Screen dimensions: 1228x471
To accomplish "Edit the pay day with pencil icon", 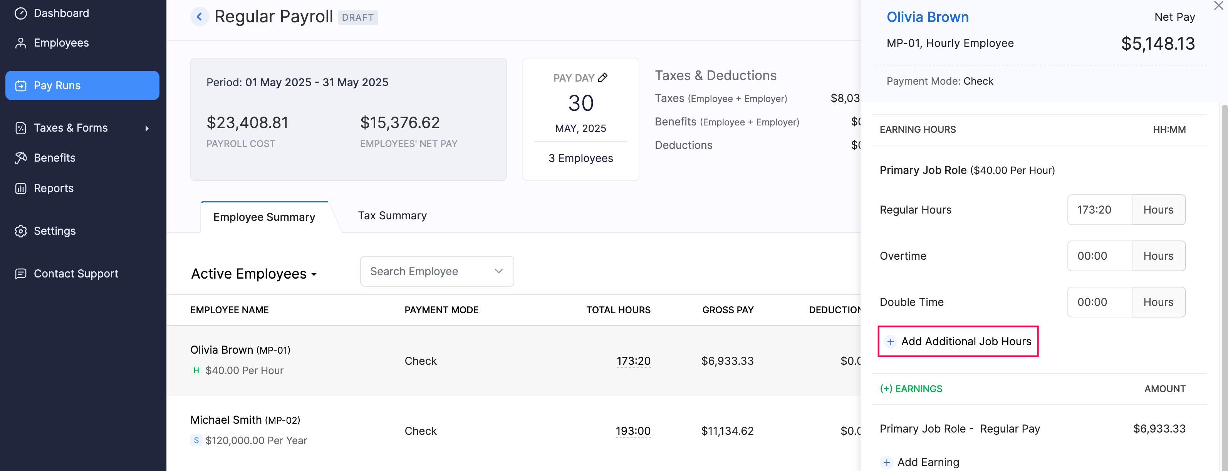I will (602, 78).
